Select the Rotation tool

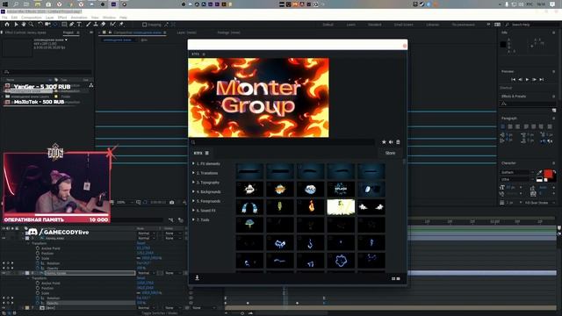click(x=40, y=25)
